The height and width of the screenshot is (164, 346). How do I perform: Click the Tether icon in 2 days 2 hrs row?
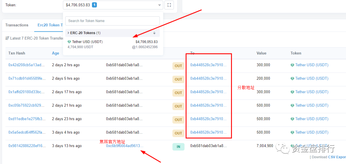point(292,65)
